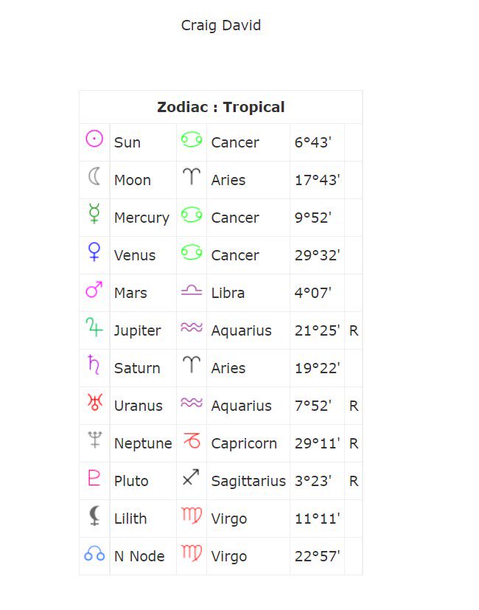479x610 pixels.
Task: Select the Zodiac : Tropical table header
Action: (x=221, y=107)
